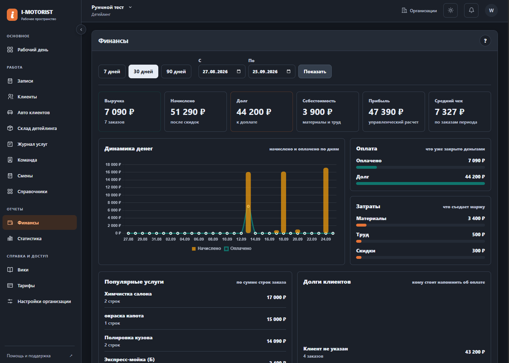The height and width of the screenshot is (363, 509).
Task: Click the Материалы cost progress bar
Action: [420, 225]
